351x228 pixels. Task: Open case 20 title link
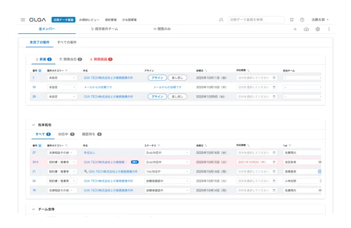pyautogui.click(x=108, y=181)
